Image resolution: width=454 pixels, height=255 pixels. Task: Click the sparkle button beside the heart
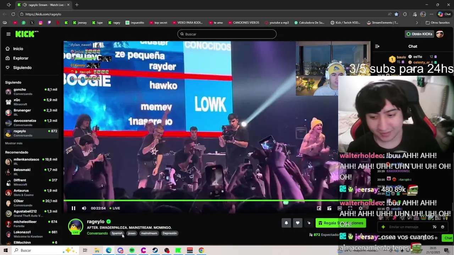pyautogui.click(x=309, y=223)
